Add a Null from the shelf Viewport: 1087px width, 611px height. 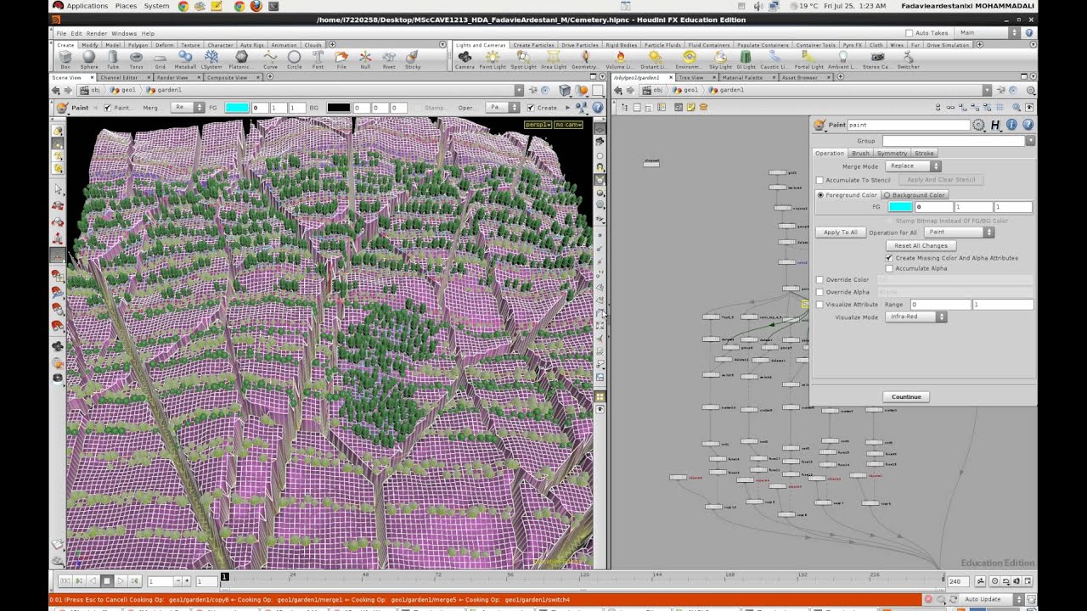365,59
